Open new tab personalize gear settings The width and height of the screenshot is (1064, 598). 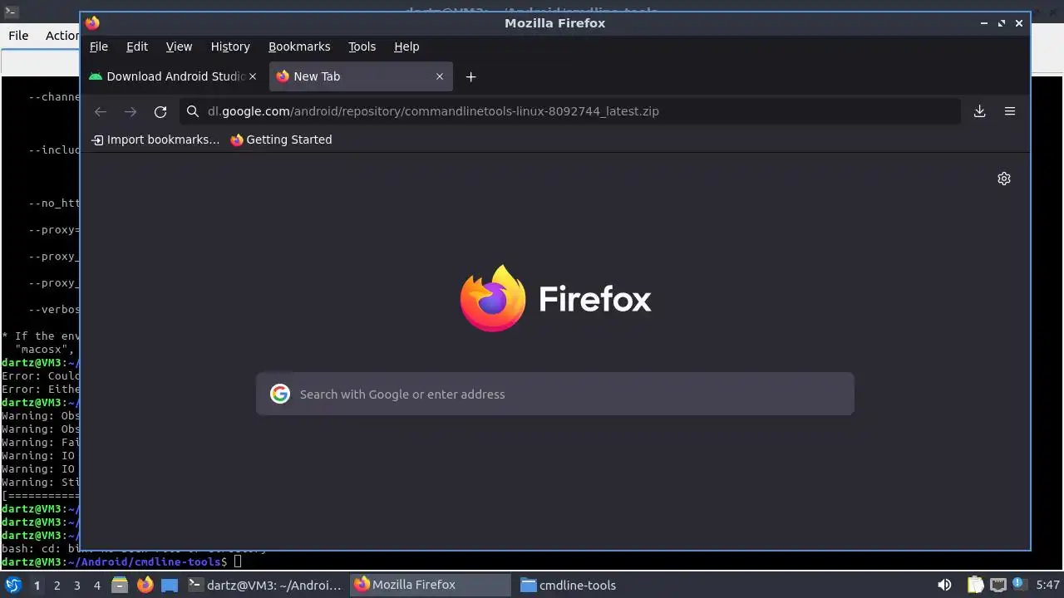tap(1004, 179)
